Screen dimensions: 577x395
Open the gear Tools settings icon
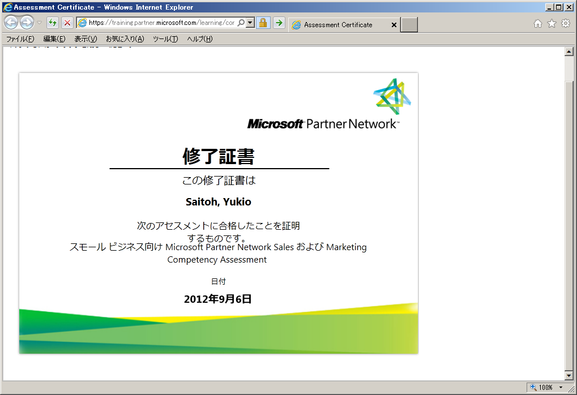coord(565,24)
